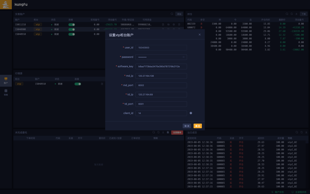Open log file icon in 行情源 row
The image size is (310, 194).
pyautogui.click(x=102, y=84)
